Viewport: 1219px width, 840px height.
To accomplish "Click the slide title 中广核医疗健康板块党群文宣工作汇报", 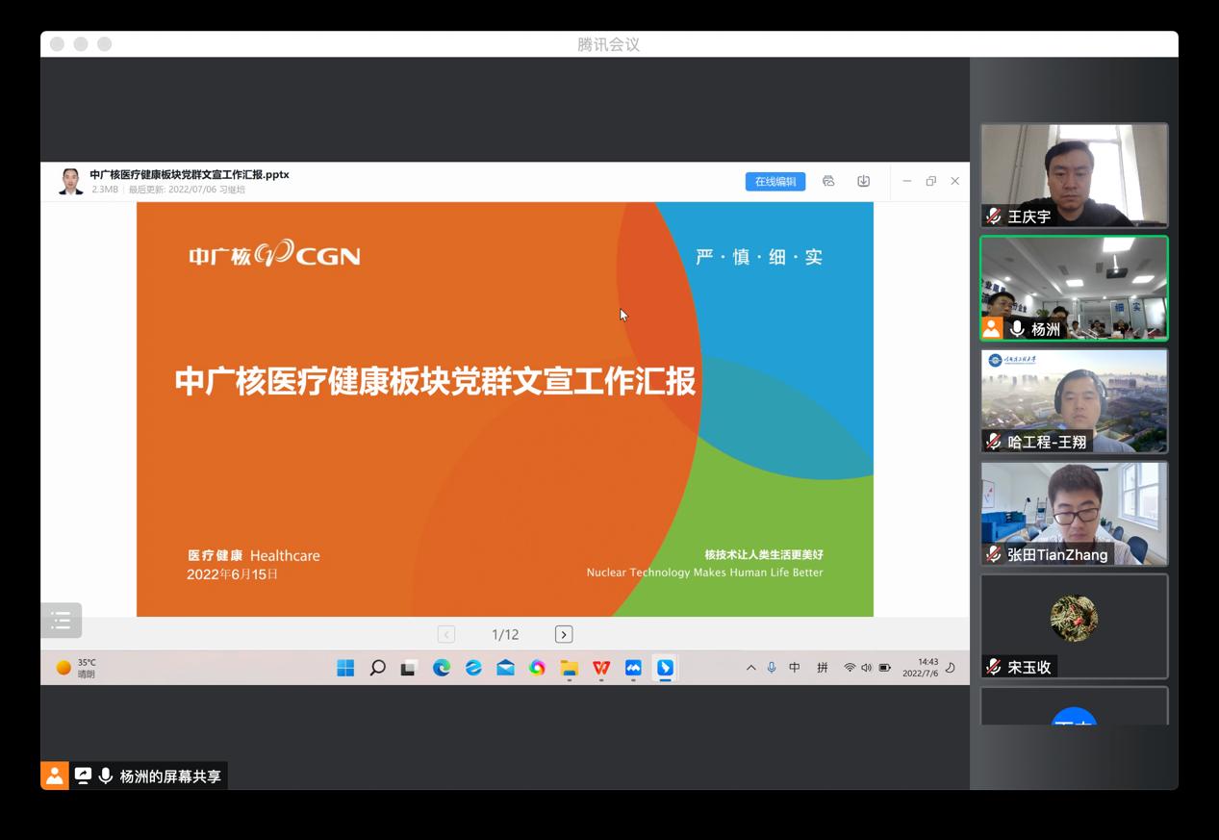I will pyautogui.click(x=435, y=381).
